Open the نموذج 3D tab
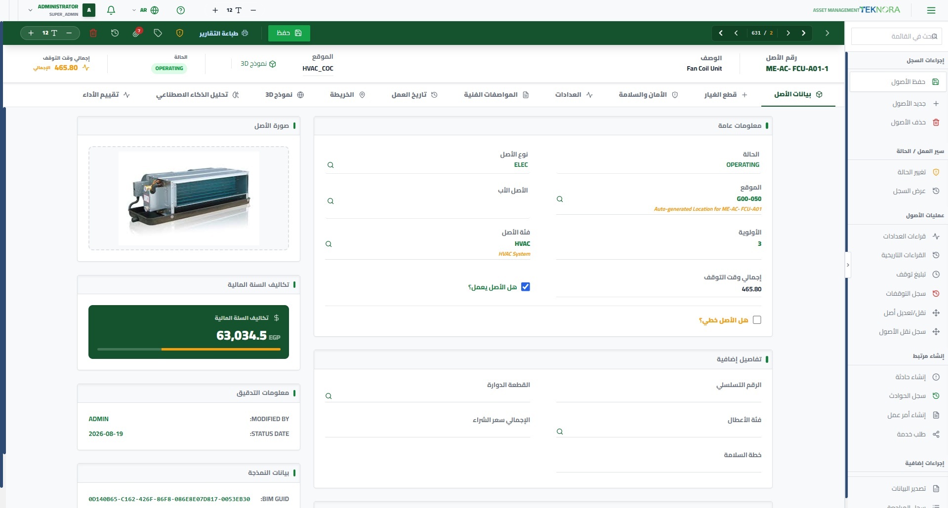Viewport: 948px width, 508px height. (x=285, y=94)
